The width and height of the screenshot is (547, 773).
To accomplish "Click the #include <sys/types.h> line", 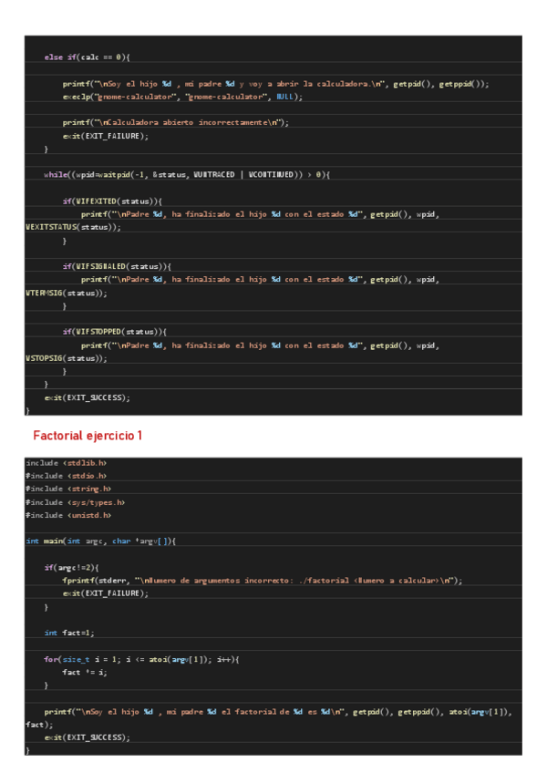I will pyautogui.click(x=75, y=501).
